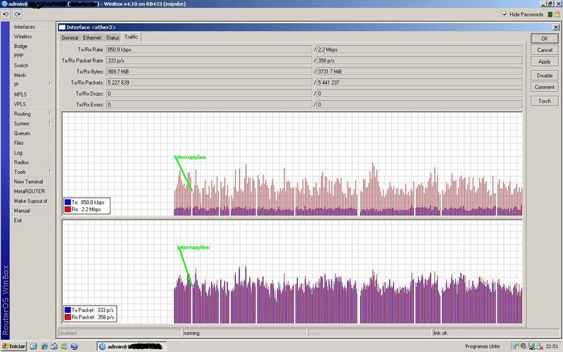Click the Iniciar start button
This screenshot has width=563, height=352.
coord(14,346)
